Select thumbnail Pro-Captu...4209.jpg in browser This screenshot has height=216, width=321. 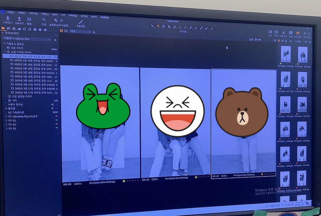[302, 55]
